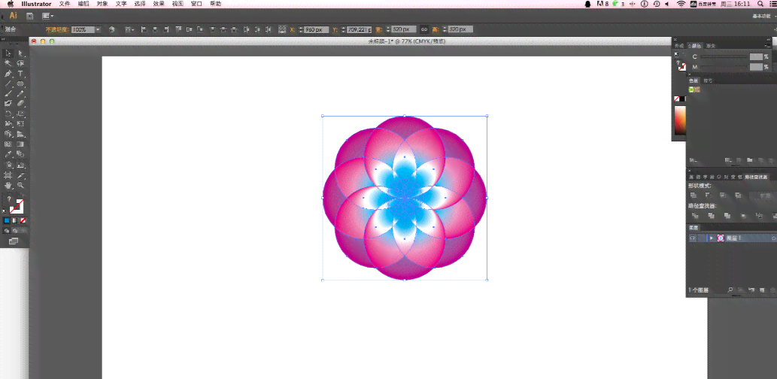The width and height of the screenshot is (777, 379).
Task: Click the 不透明度 opacity link
Action: click(x=57, y=30)
